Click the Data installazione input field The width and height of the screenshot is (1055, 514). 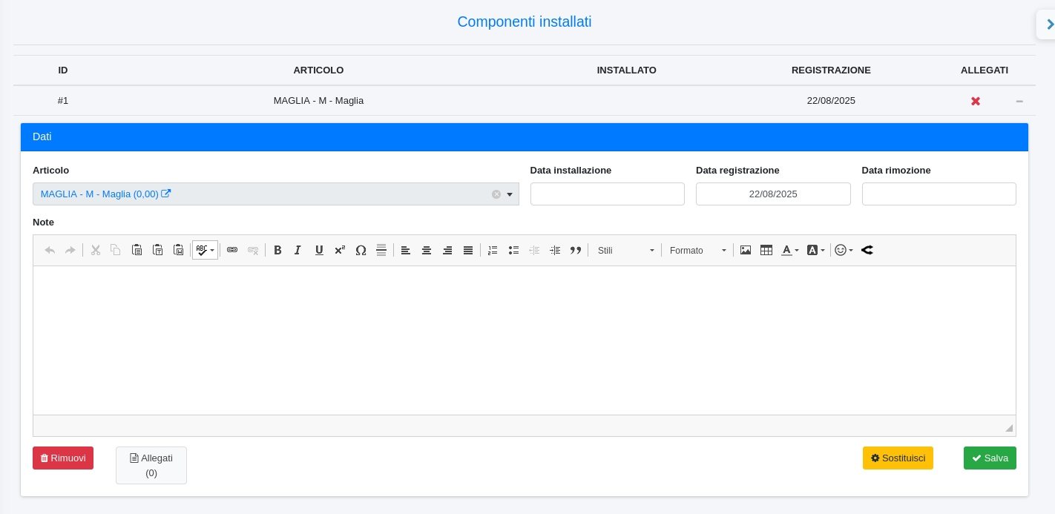(607, 194)
